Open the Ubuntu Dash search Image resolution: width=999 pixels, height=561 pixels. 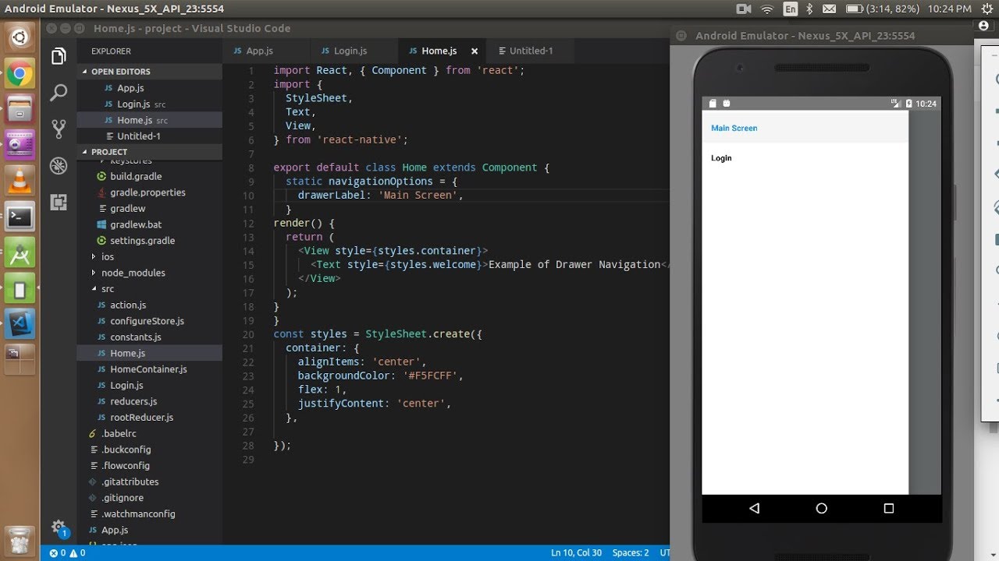pyautogui.click(x=20, y=37)
